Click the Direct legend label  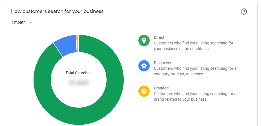pos(159,37)
